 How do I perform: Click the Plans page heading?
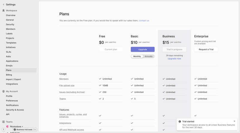[x=64, y=14]
